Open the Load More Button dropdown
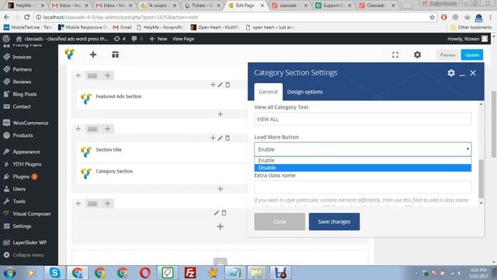 point(363,149)
